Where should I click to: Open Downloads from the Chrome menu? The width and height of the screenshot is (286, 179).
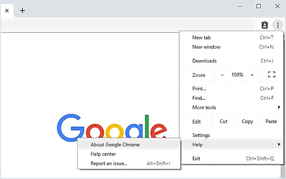point(204,61)
